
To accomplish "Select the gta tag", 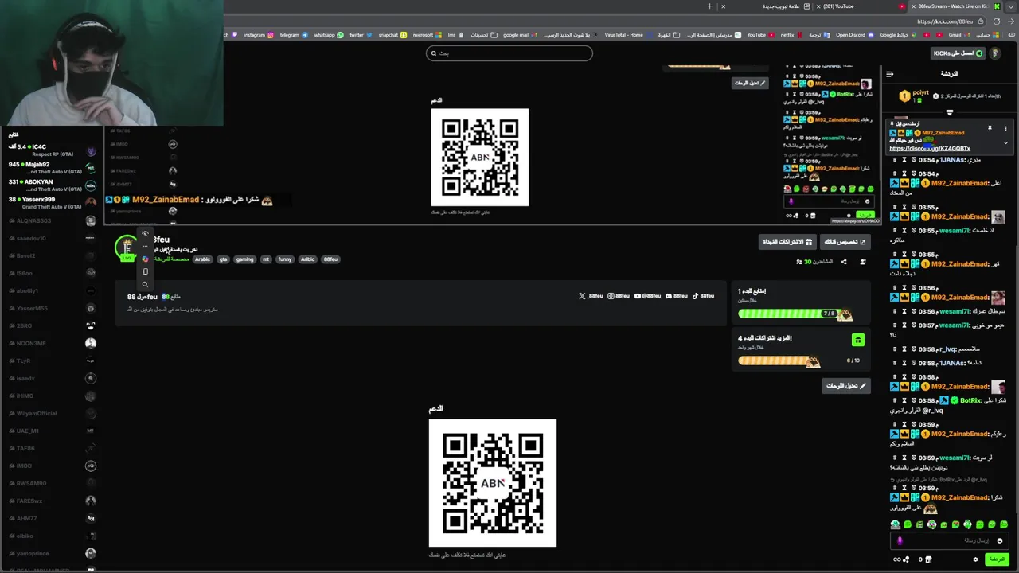I will [224, 259].
